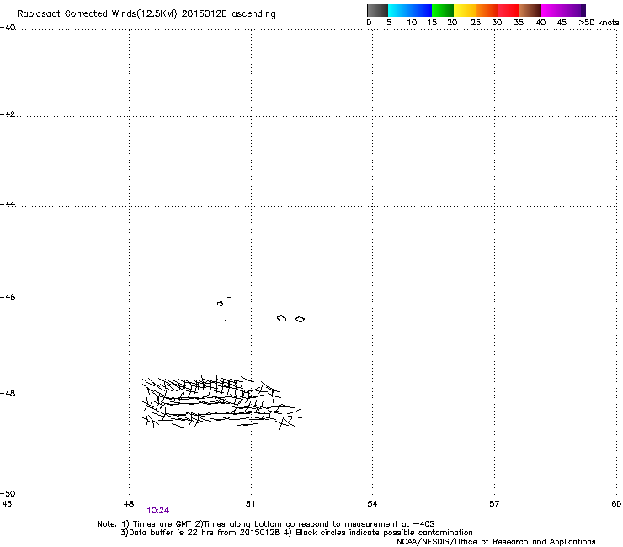Image resolution: width=623 pixels, height=547 pixels.
Task: Click the wind barb cluster near -48
Action: [x=221, y=402]
